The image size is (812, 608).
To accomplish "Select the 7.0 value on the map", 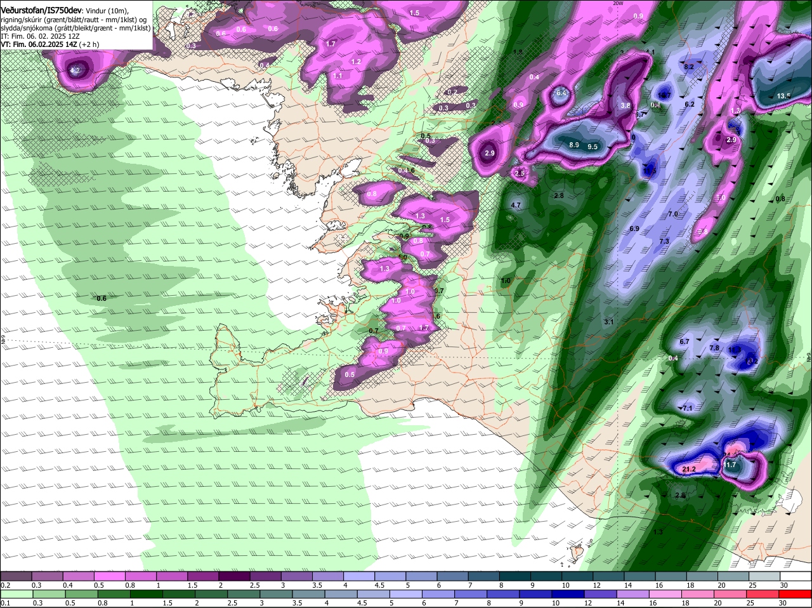I will [x=673, y=215].
